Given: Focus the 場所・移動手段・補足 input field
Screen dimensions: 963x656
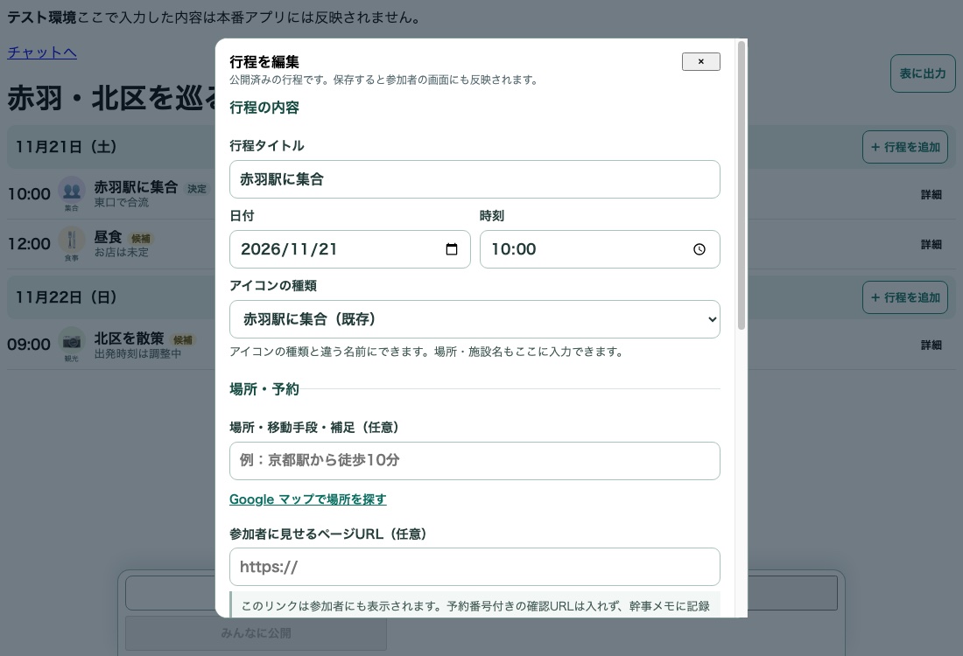Looking at the screenshot, I should click(474, 461).
